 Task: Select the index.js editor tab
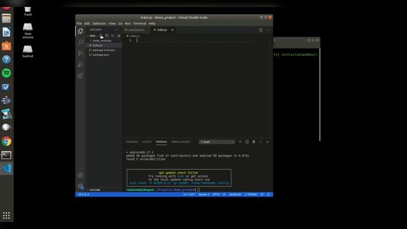coord(162,30)
